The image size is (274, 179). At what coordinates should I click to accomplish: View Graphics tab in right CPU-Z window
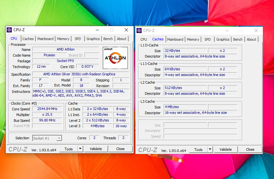point(223,39)
